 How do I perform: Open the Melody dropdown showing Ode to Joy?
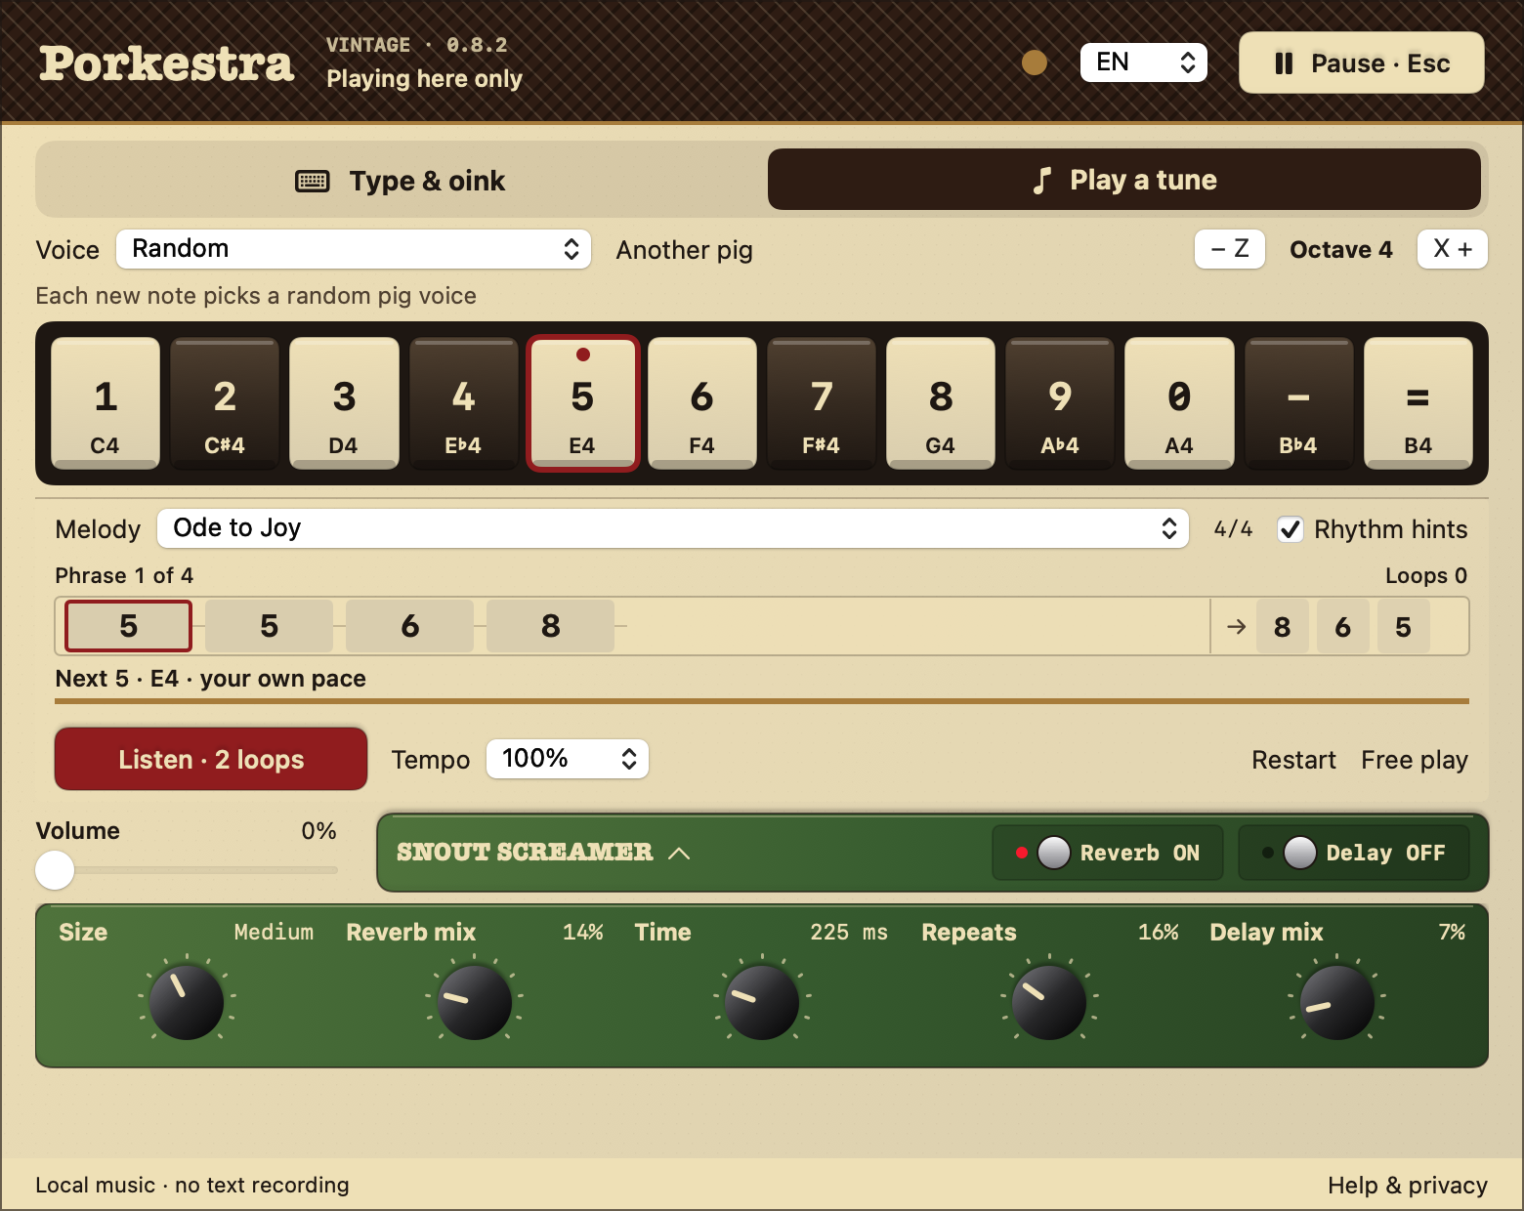pos(673,528)
